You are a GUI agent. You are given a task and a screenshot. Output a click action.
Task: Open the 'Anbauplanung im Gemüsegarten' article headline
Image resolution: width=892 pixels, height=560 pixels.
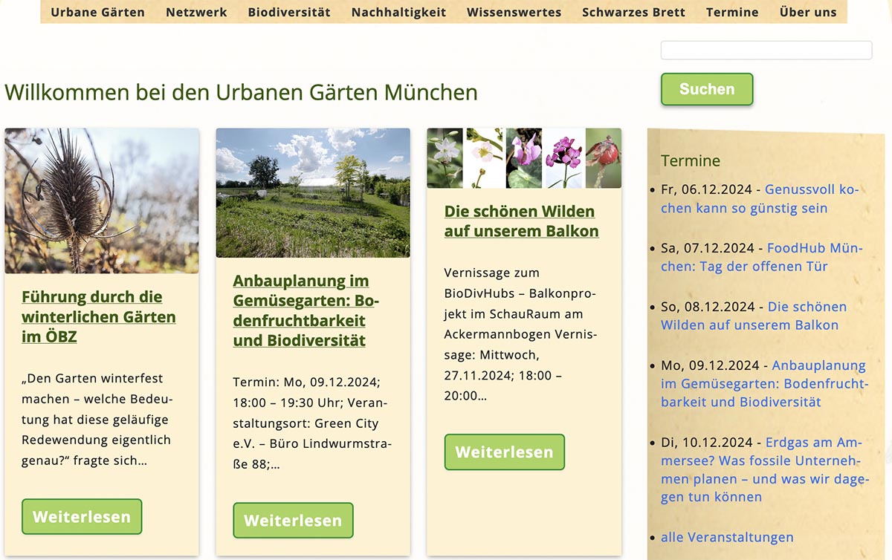point(306,310)
